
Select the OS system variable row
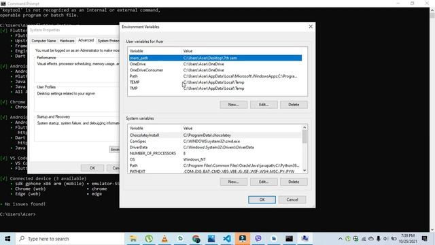click(215, 159)
